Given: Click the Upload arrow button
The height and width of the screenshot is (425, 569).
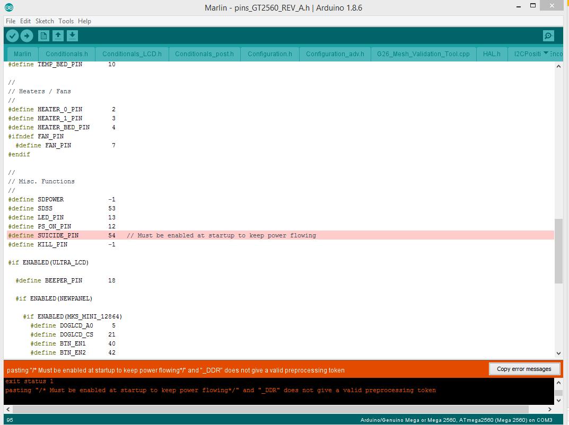Looking at the screenshot, I should (x=27, y=36).
